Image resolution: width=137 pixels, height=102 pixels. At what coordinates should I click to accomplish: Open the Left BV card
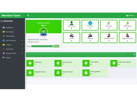pos(72,38)
